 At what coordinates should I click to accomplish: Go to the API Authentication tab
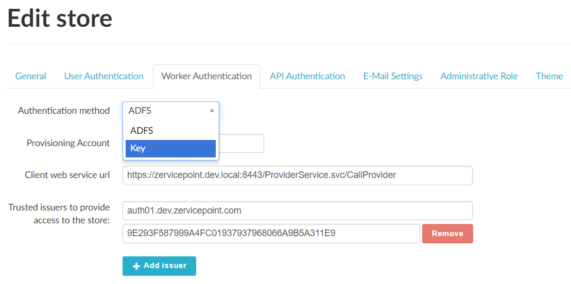[307, 76]
